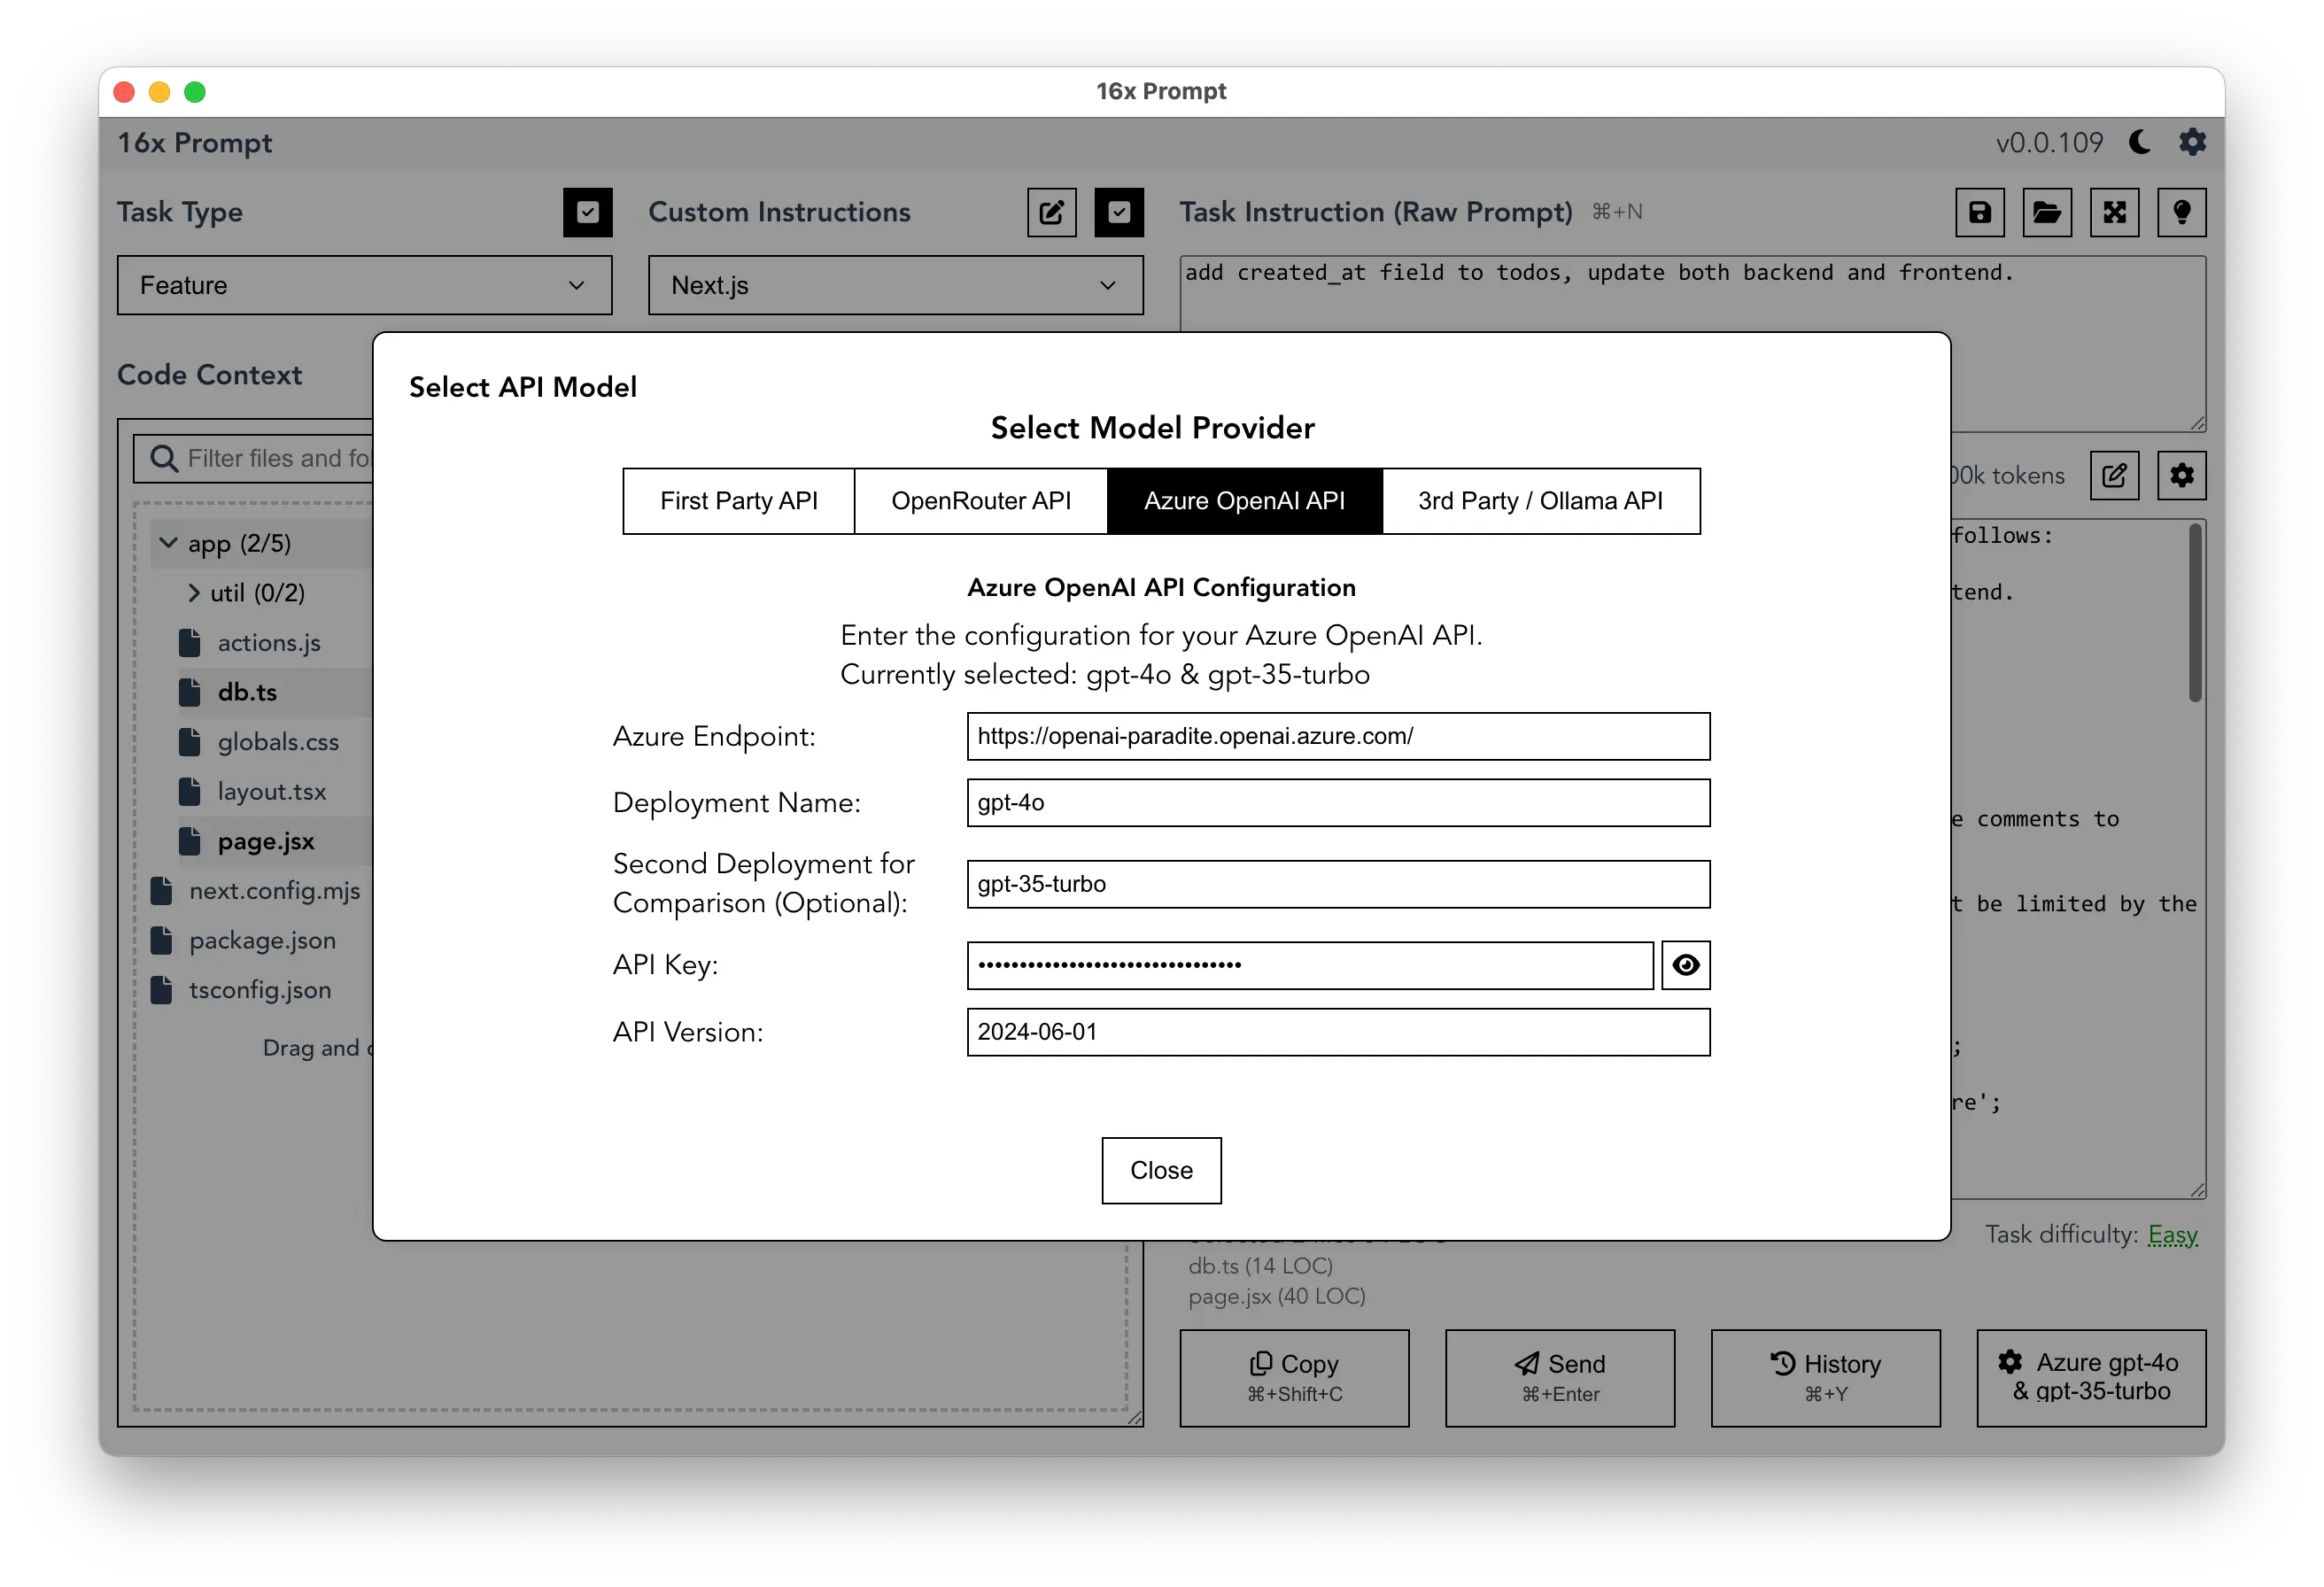The height and width of the screenshot is (1587, 2324).
Task: Collapse the app folder
Action: pos(168,543)
